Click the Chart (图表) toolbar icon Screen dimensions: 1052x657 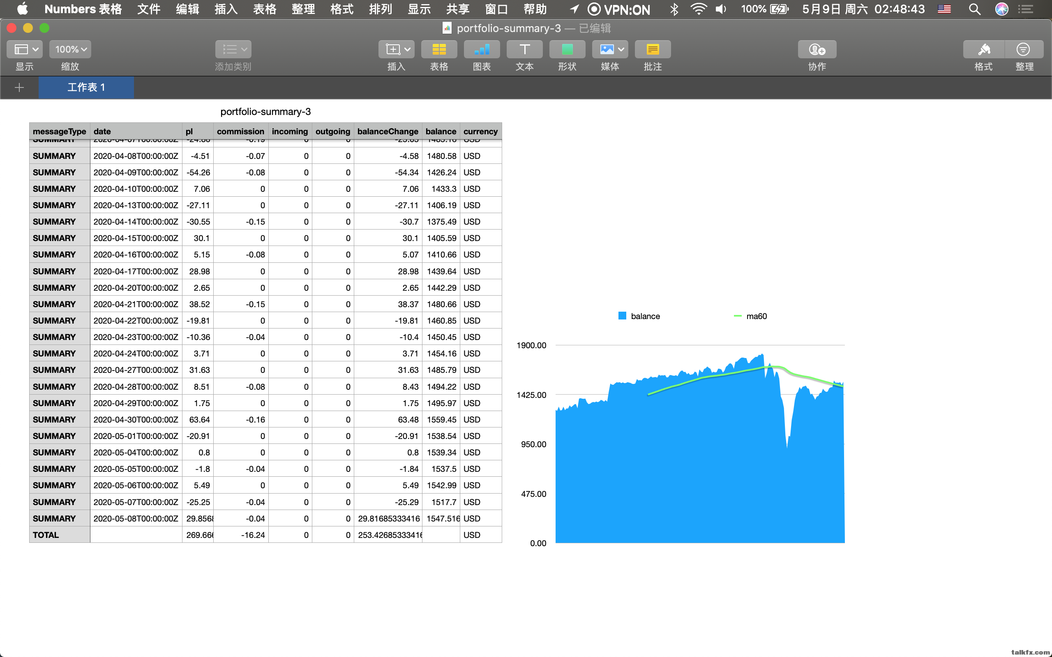click(x=482, y=50)
